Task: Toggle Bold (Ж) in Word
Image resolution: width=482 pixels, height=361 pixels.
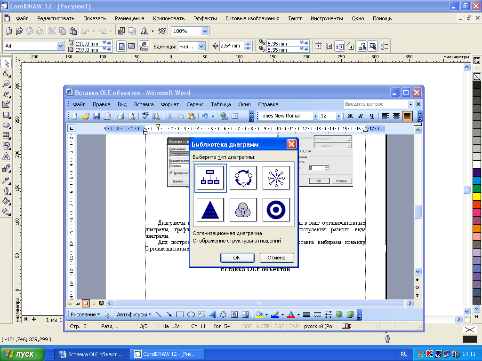Action: tap(350, 116)
